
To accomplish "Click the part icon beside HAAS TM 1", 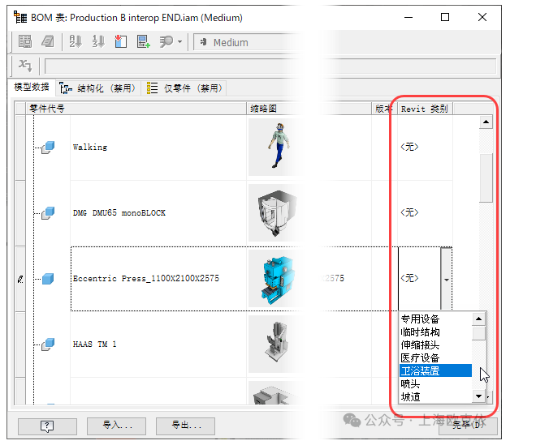I will click(48, 344).
